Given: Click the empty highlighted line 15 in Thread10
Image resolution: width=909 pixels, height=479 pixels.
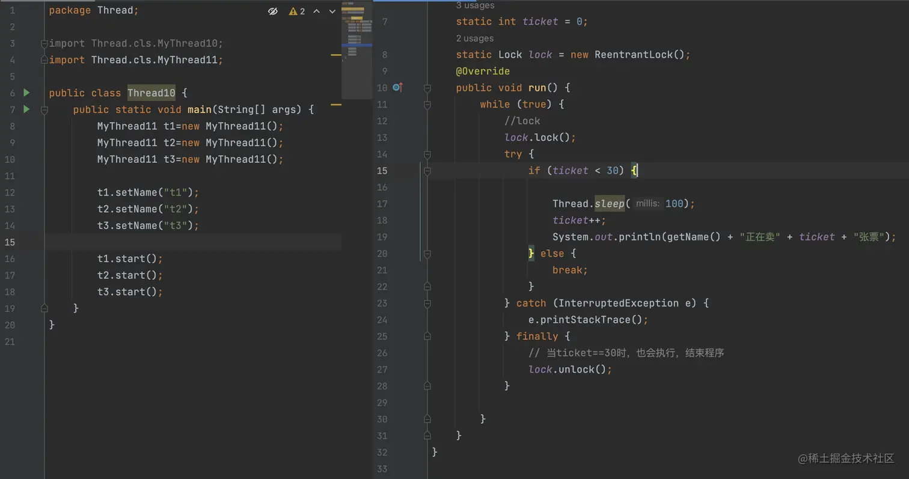Looking at the screenshot, I should (193, 242).
